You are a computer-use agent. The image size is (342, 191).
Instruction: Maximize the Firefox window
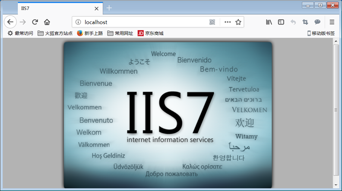point(320,5)
